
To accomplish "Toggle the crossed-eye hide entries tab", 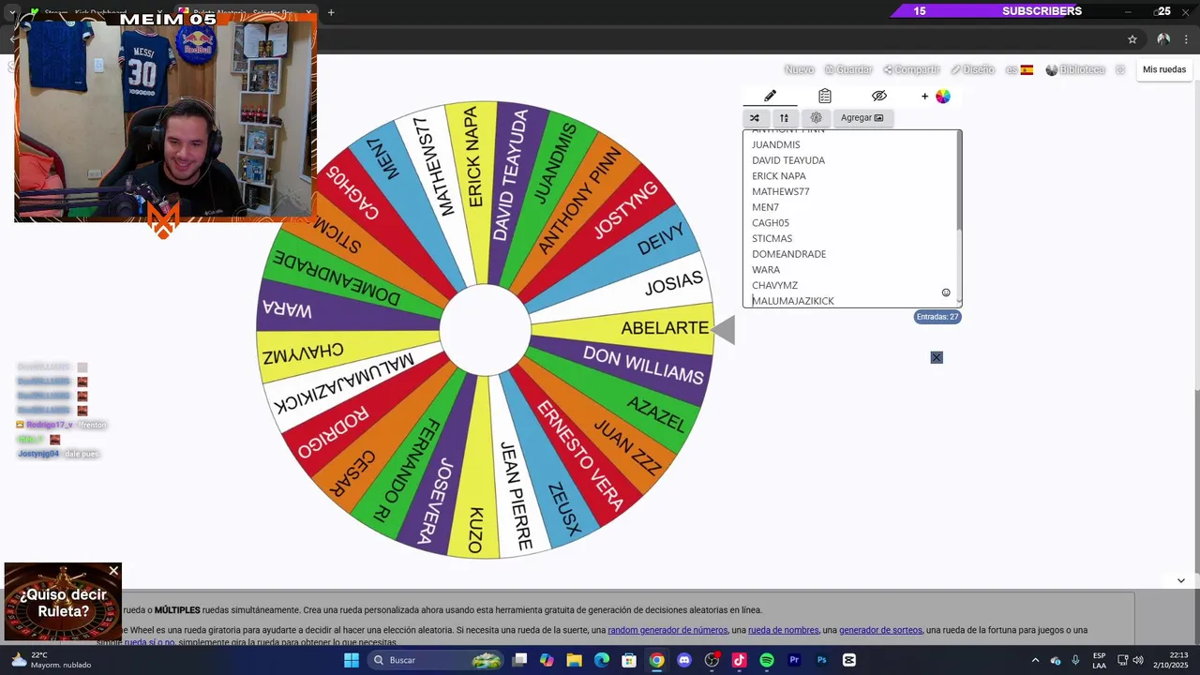I will click(878, 96).
